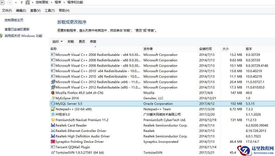Select Notepad++ (32-bit x86) entry
The height and width of the screenshot is (156, 275).
(x=74, y=109)
